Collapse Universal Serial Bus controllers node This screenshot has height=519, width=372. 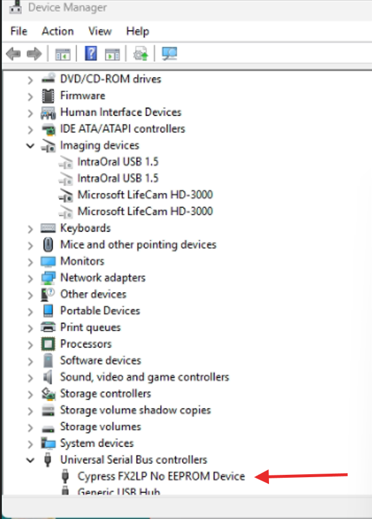tap(30, 460)
